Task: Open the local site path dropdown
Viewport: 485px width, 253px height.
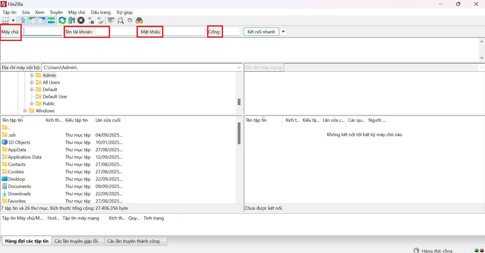Action: coord(239,68)
